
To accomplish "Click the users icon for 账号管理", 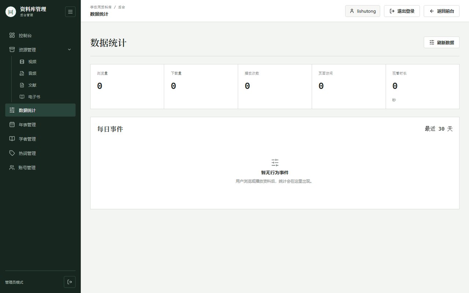I will (x=12, y=167).
